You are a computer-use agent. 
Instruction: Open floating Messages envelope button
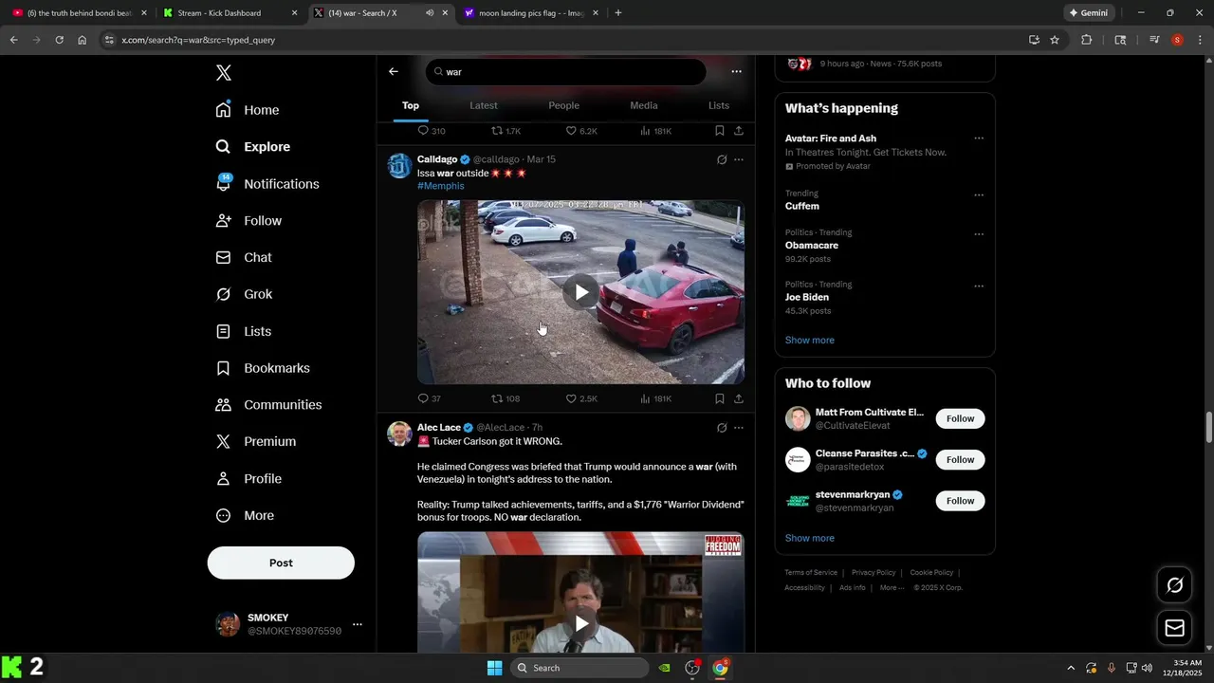click(1174, 628)
